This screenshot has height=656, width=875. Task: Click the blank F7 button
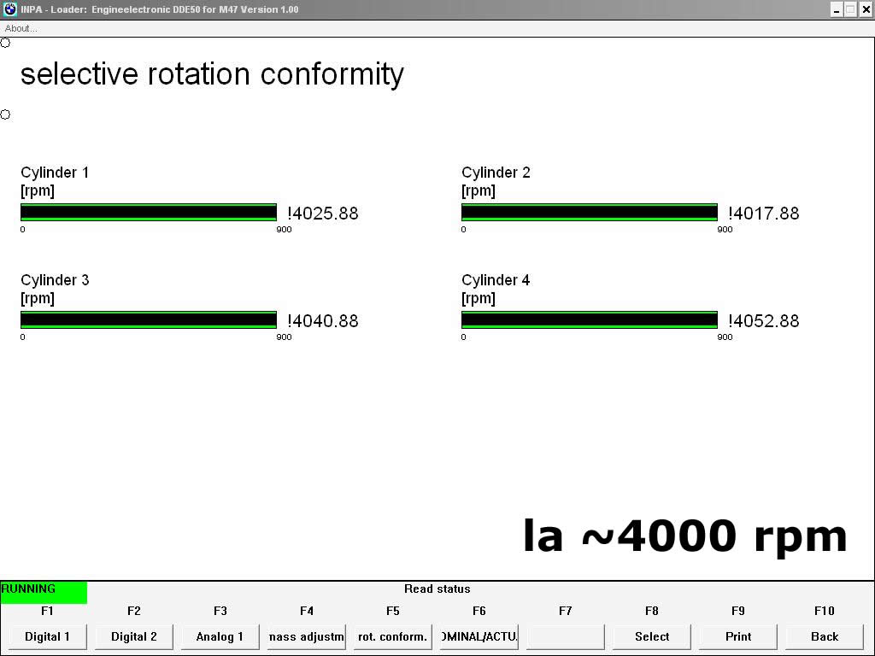565,636
